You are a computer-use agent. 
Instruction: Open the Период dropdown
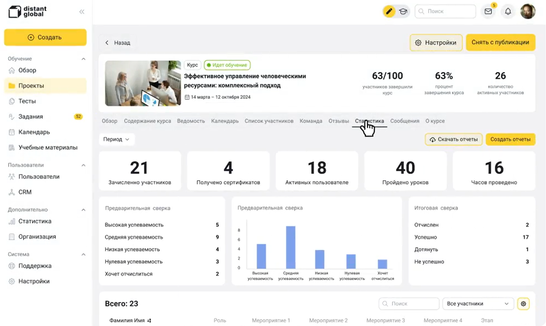point(116,139)
